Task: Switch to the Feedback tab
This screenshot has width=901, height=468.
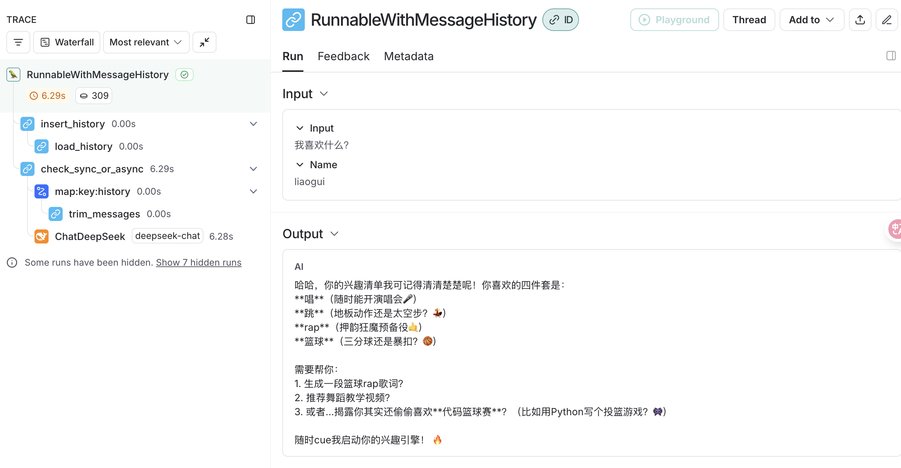Action: pyautogui.click(x=344, y=56)
